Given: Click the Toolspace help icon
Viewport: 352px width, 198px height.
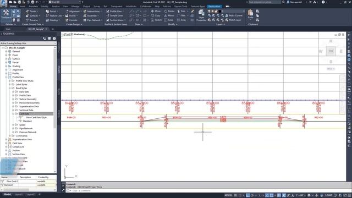Looking at the screenshot, I should (x=54, y=38).
